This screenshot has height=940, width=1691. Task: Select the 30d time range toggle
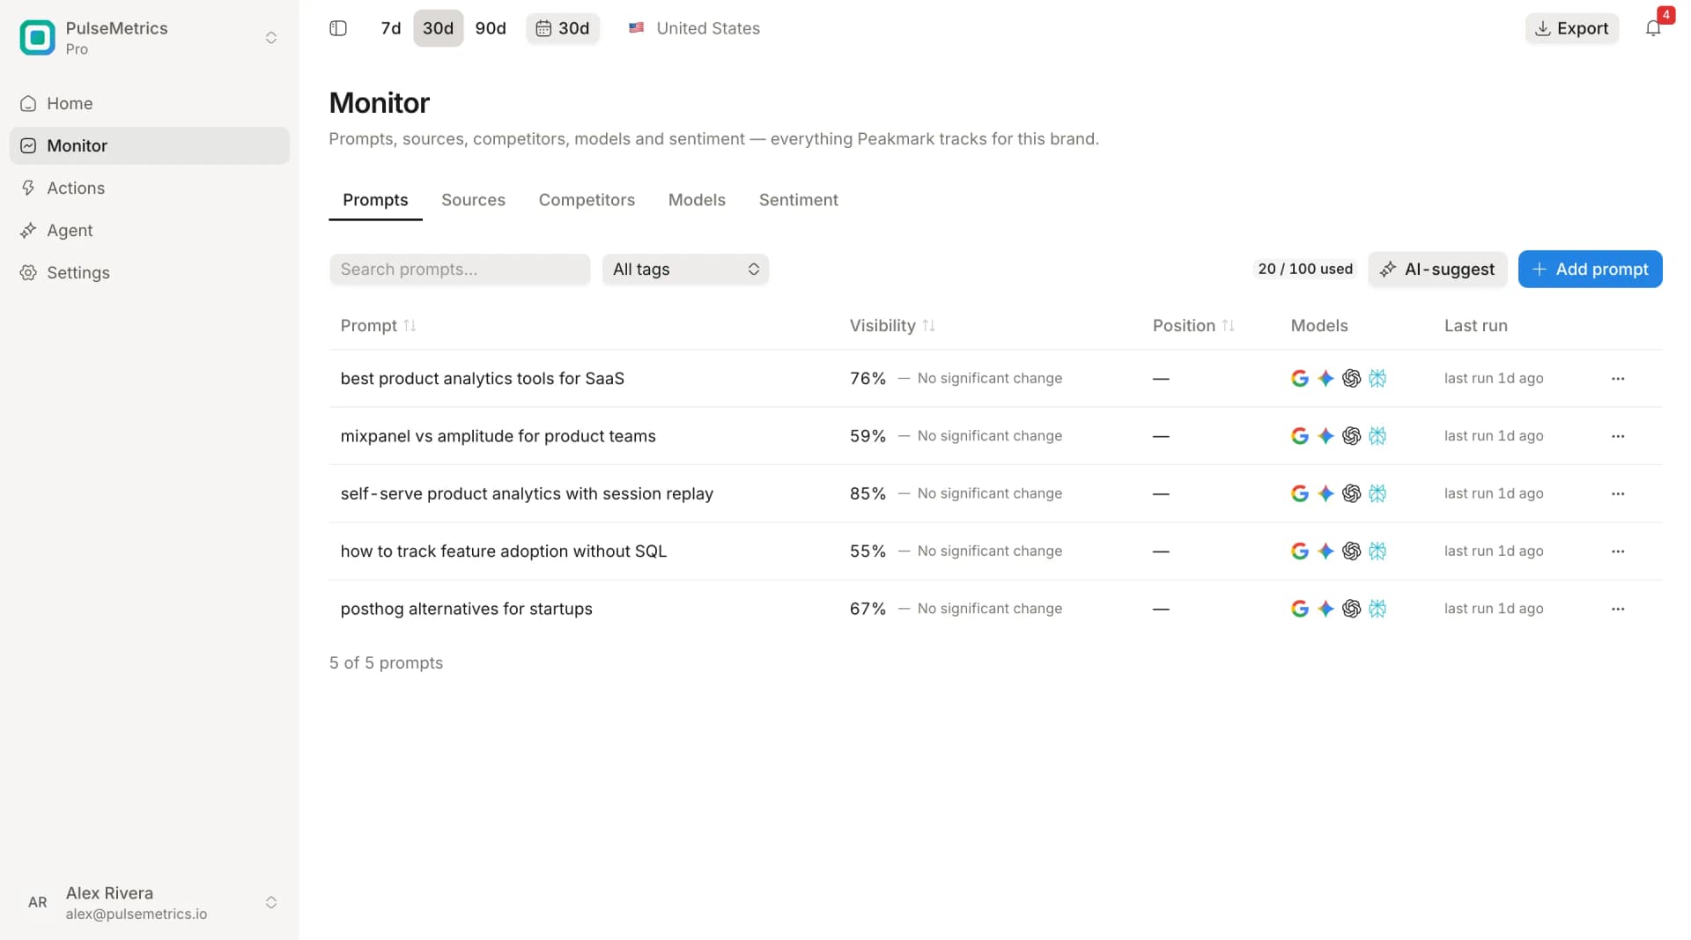tap(438, 28)
